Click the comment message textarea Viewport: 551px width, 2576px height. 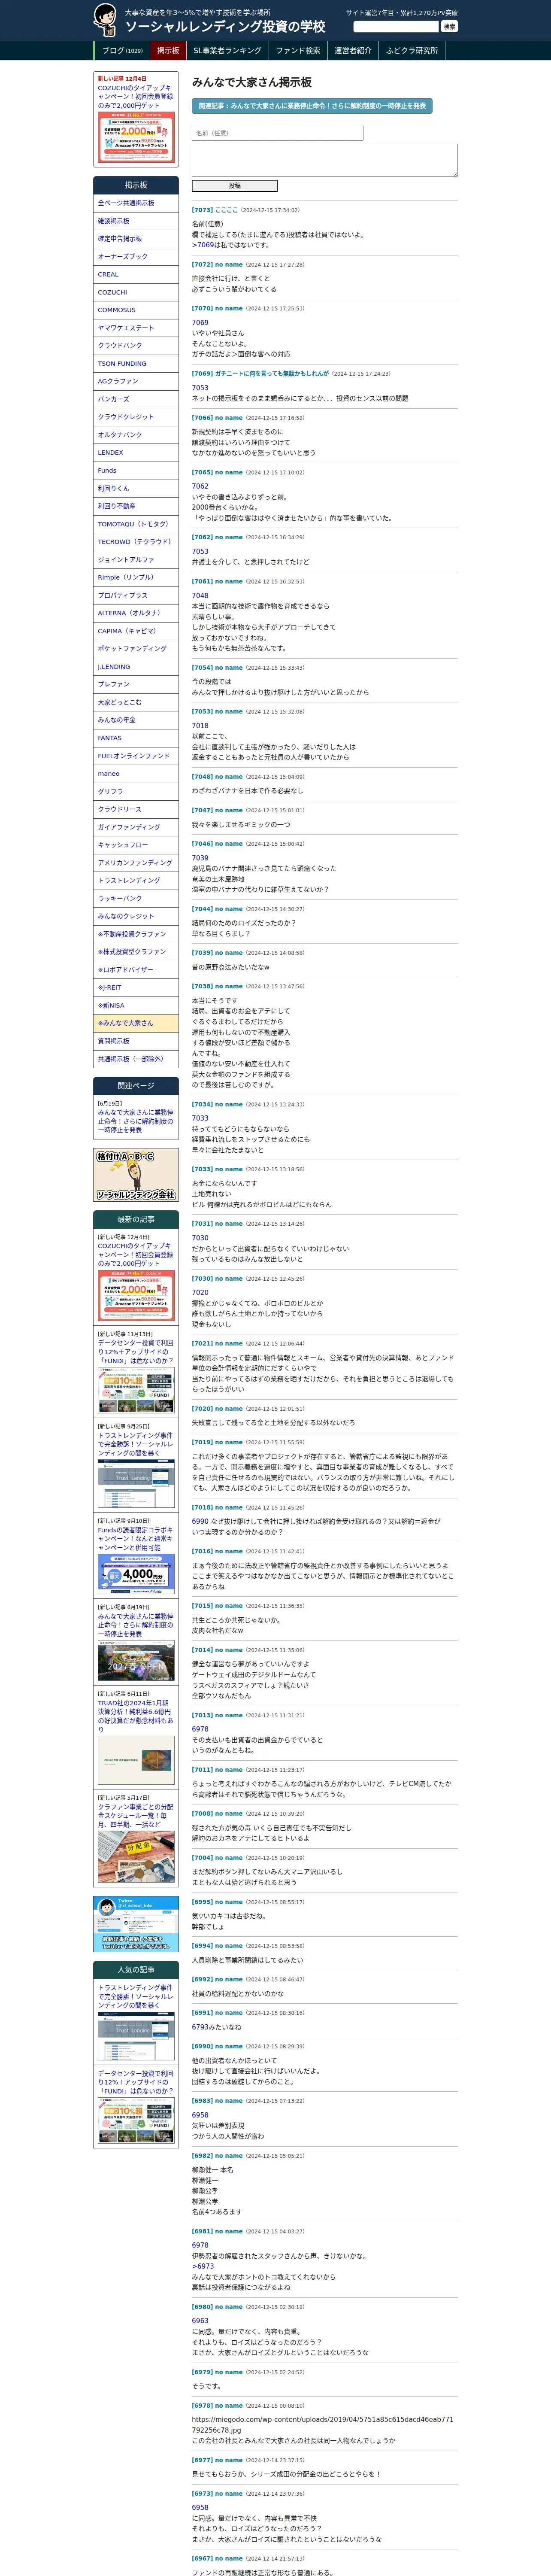click(324, 160)
